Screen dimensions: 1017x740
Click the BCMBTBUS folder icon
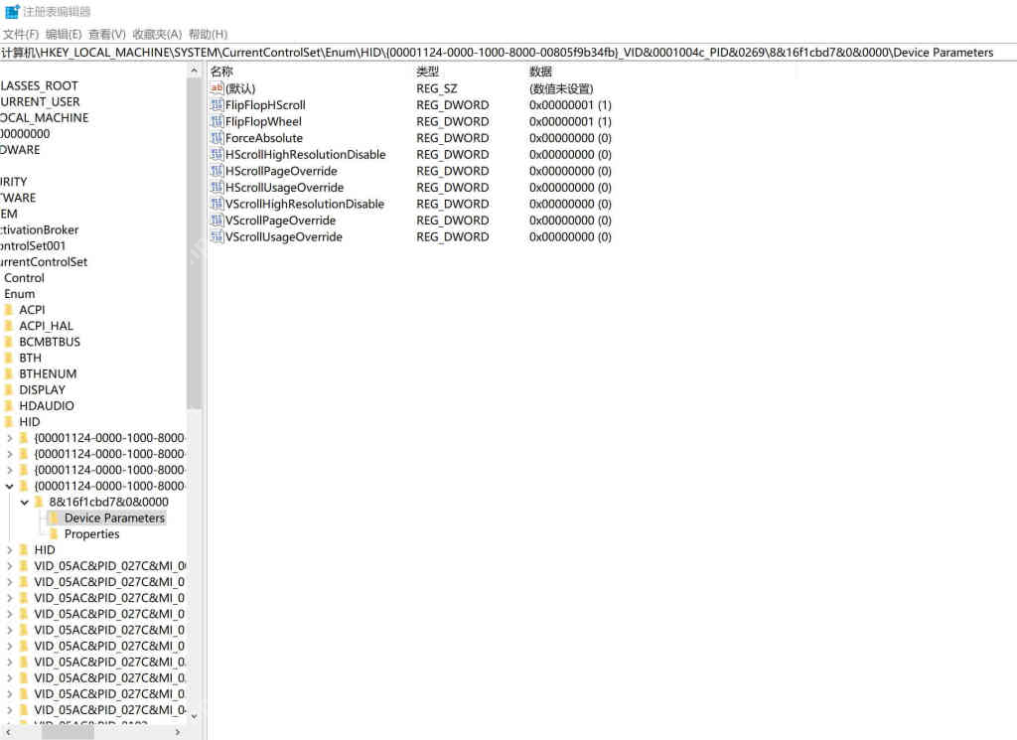tap(8, 342)
